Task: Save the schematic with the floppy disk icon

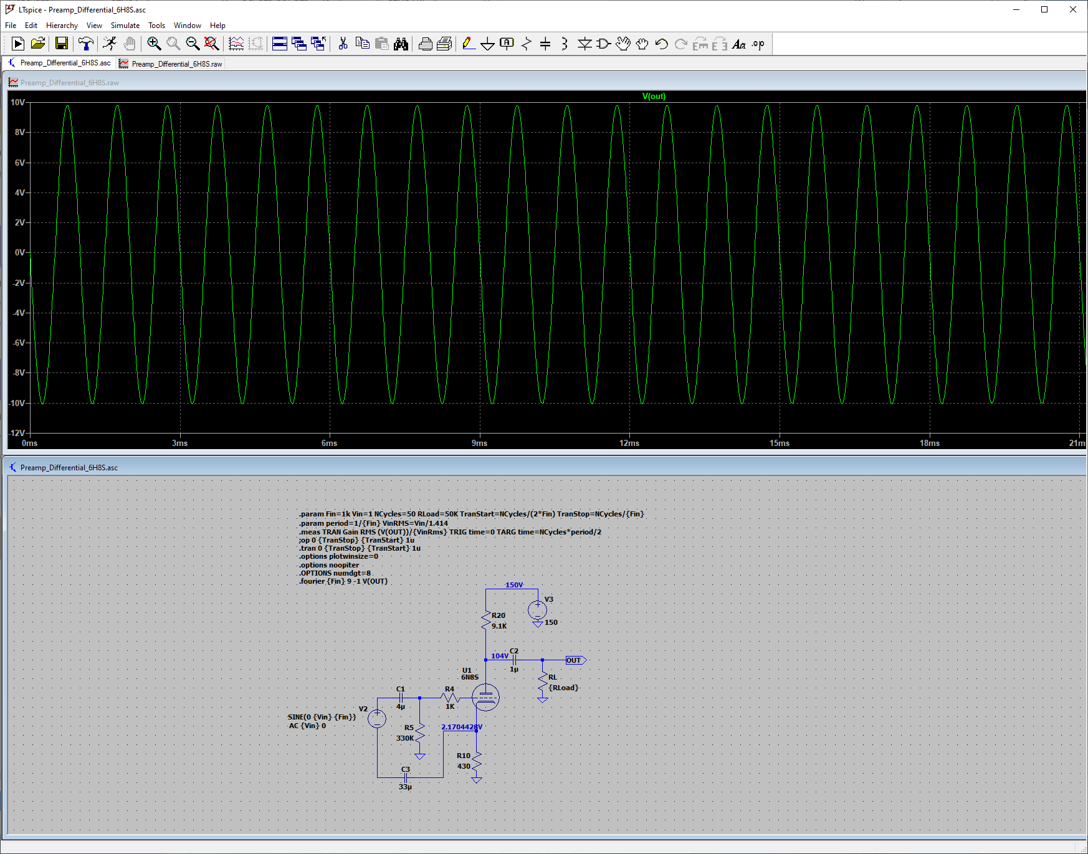Action: coord(61,44)
